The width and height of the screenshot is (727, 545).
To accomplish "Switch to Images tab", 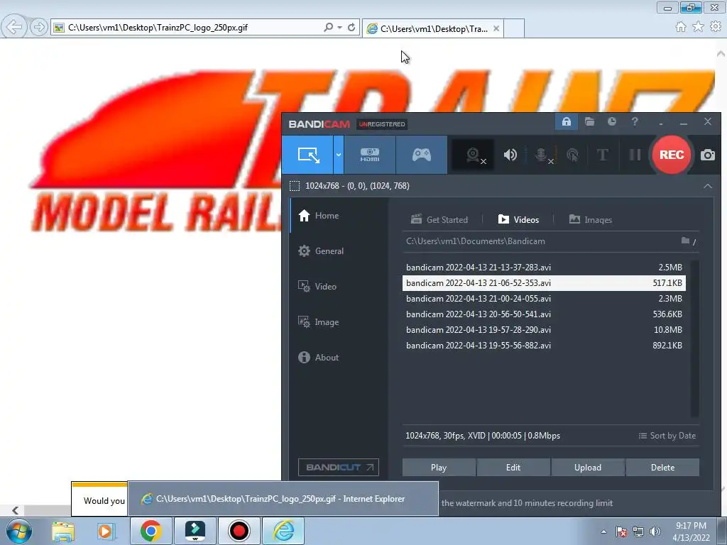I will coord(591,220).
